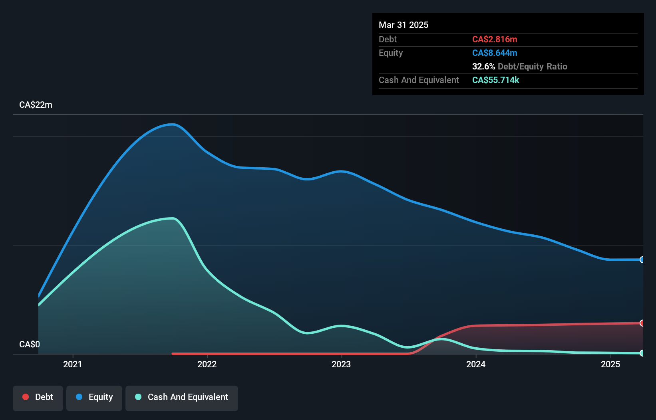Click the CA$2.816m debt value
656x420 pixels.
pyautogui.click(x=495, y=39)
